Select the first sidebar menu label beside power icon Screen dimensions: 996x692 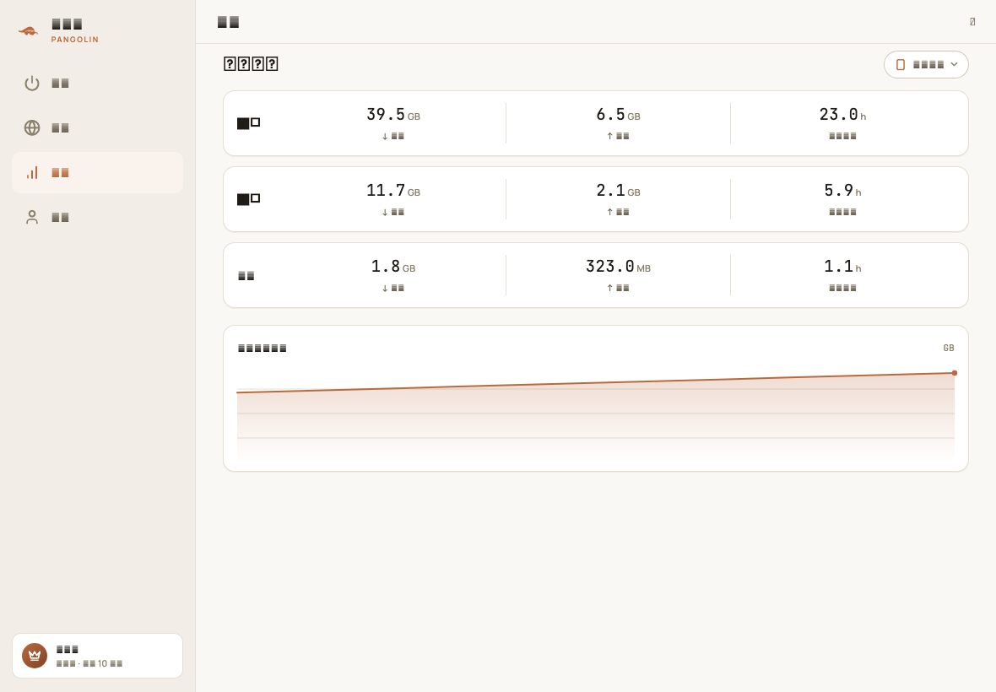coord(60,84)
